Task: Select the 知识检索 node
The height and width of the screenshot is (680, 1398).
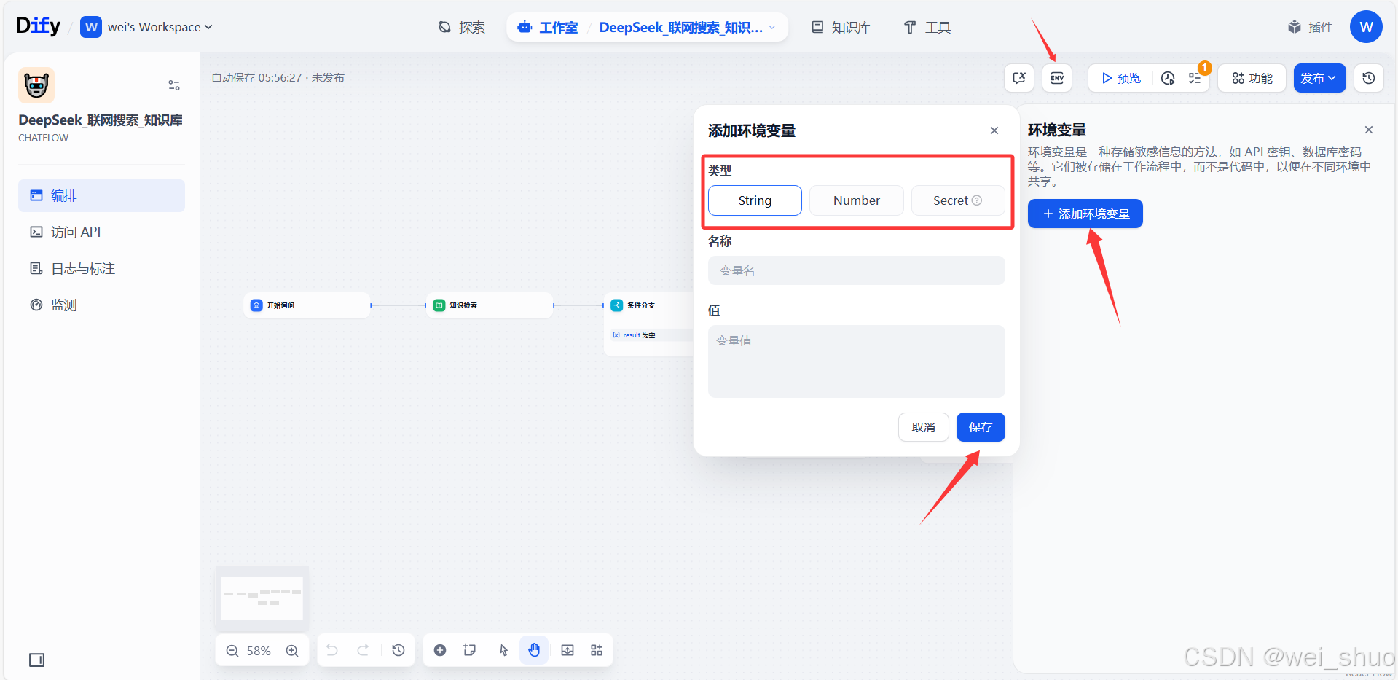Action: pyautogui.click(x=490, y=305)
